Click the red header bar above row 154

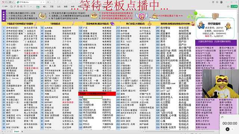(97, 94)
